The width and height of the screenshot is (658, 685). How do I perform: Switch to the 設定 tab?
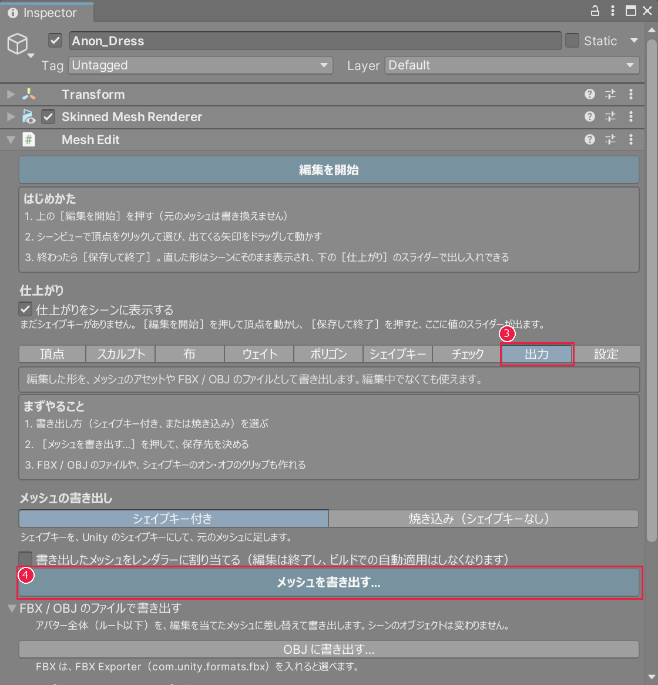tap(606, 354)
